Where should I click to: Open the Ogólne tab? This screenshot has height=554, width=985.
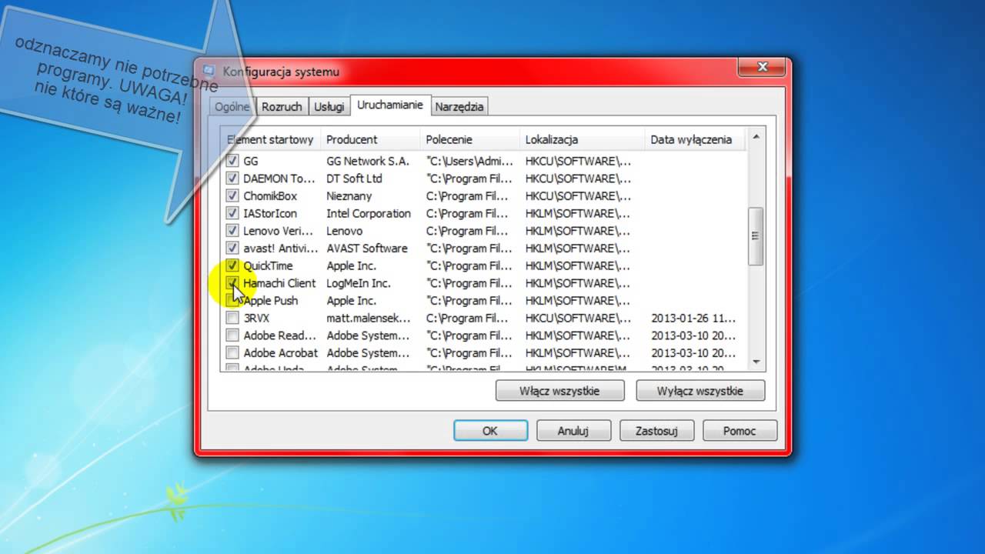[x=232, y=107]
